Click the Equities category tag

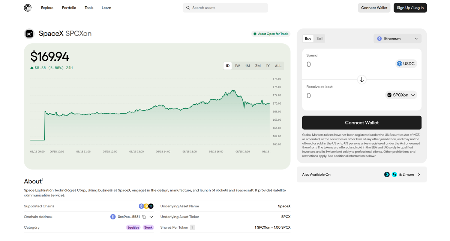tap(133, 227)
